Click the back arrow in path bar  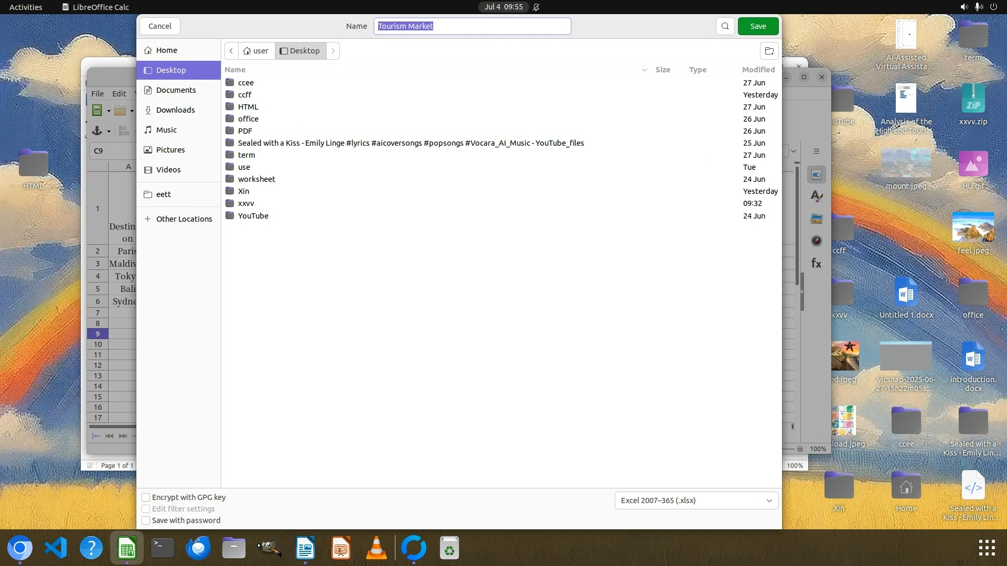(x=231, y=51)
